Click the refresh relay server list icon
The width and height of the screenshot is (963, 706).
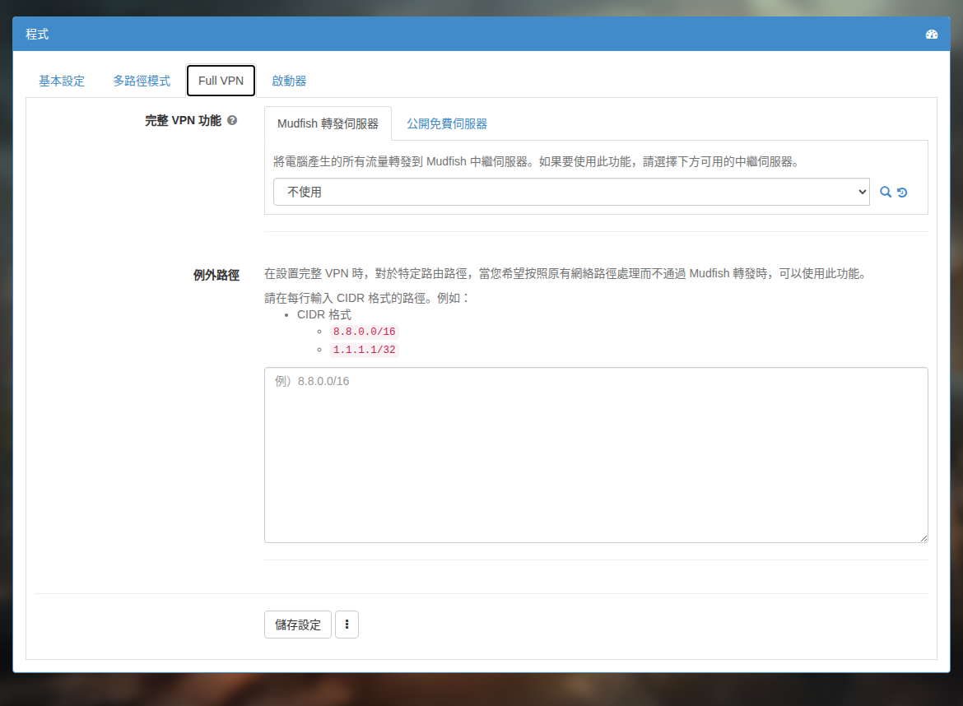(x=902, y=193)
